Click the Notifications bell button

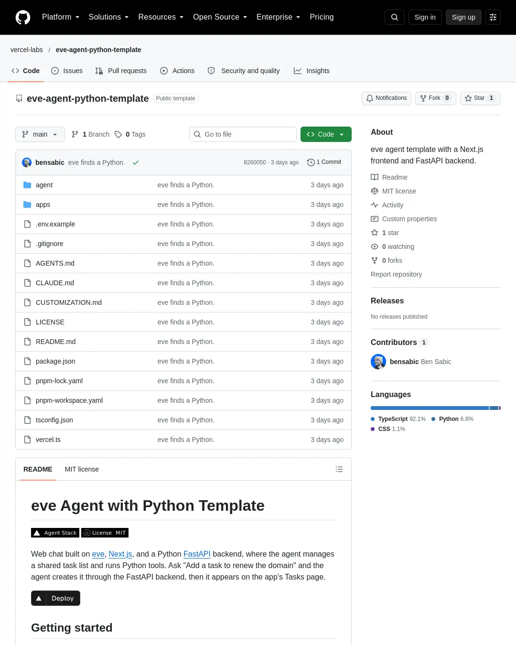[x=387, y=98]
